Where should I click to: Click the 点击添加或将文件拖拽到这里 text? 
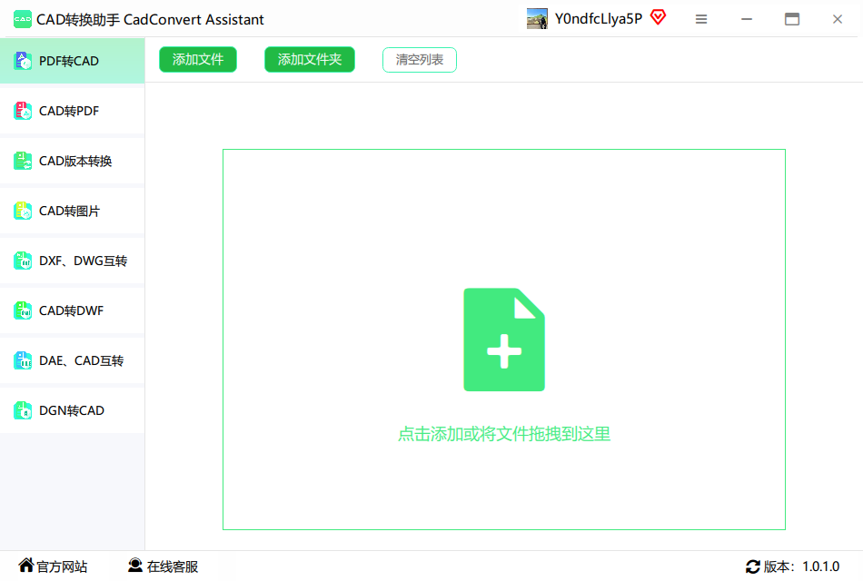click(x=504, y=434)
